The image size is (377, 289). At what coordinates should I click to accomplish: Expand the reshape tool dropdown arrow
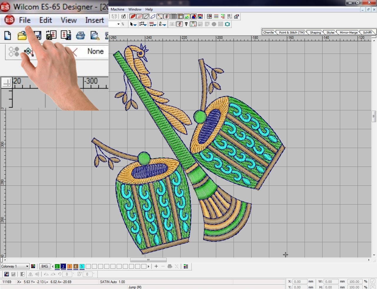click(x=145, y=25)
